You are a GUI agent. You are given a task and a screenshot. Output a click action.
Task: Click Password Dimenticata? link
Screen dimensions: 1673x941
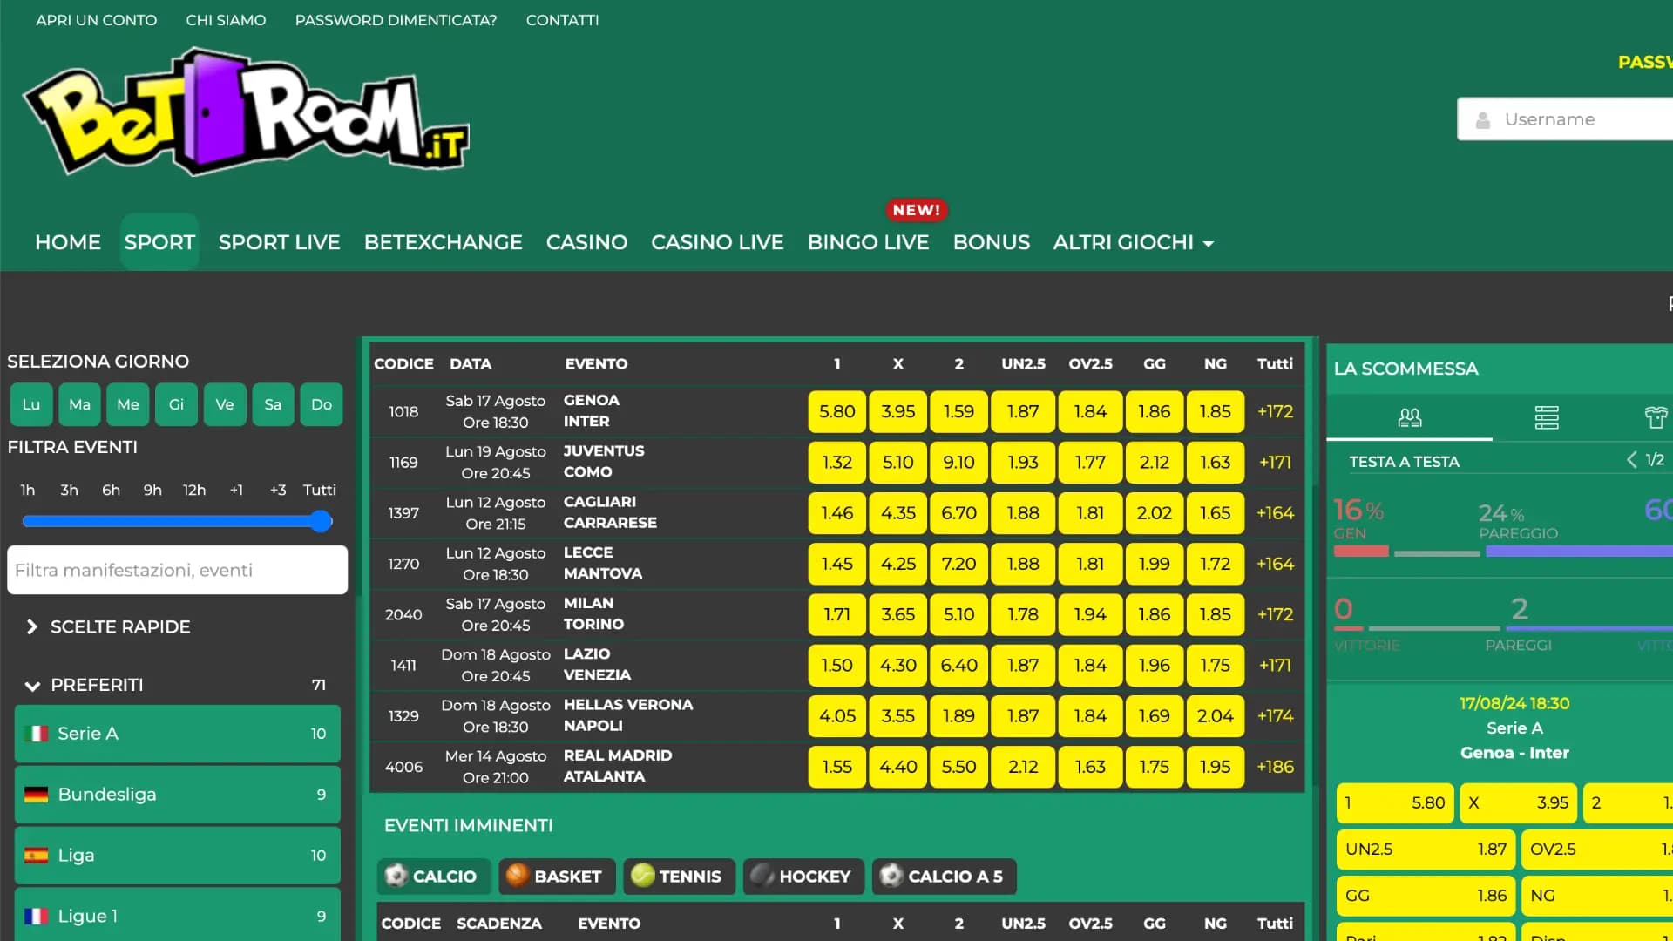point(396,19)
